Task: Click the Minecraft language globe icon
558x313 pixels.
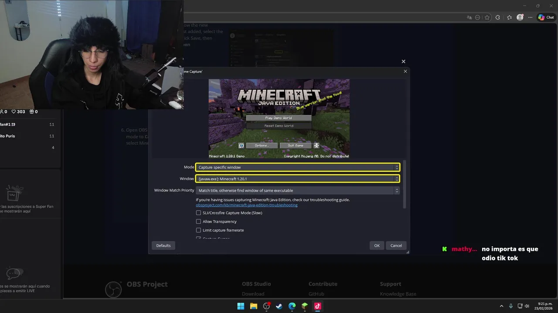Action: click(x=241, y=146)
